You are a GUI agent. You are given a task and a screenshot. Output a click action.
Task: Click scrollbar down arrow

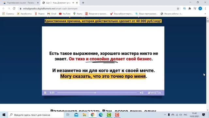(208, 110)
